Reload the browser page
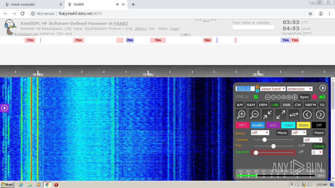Screen dimensions: 335x188 [23, 14]
